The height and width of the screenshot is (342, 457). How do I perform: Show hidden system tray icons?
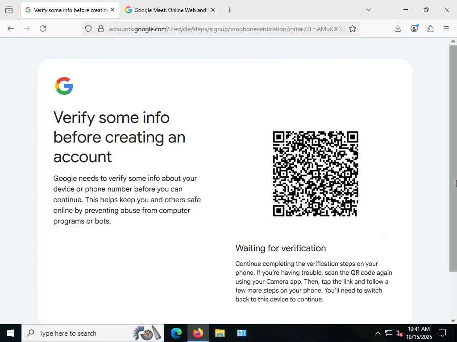coord(378,333)
